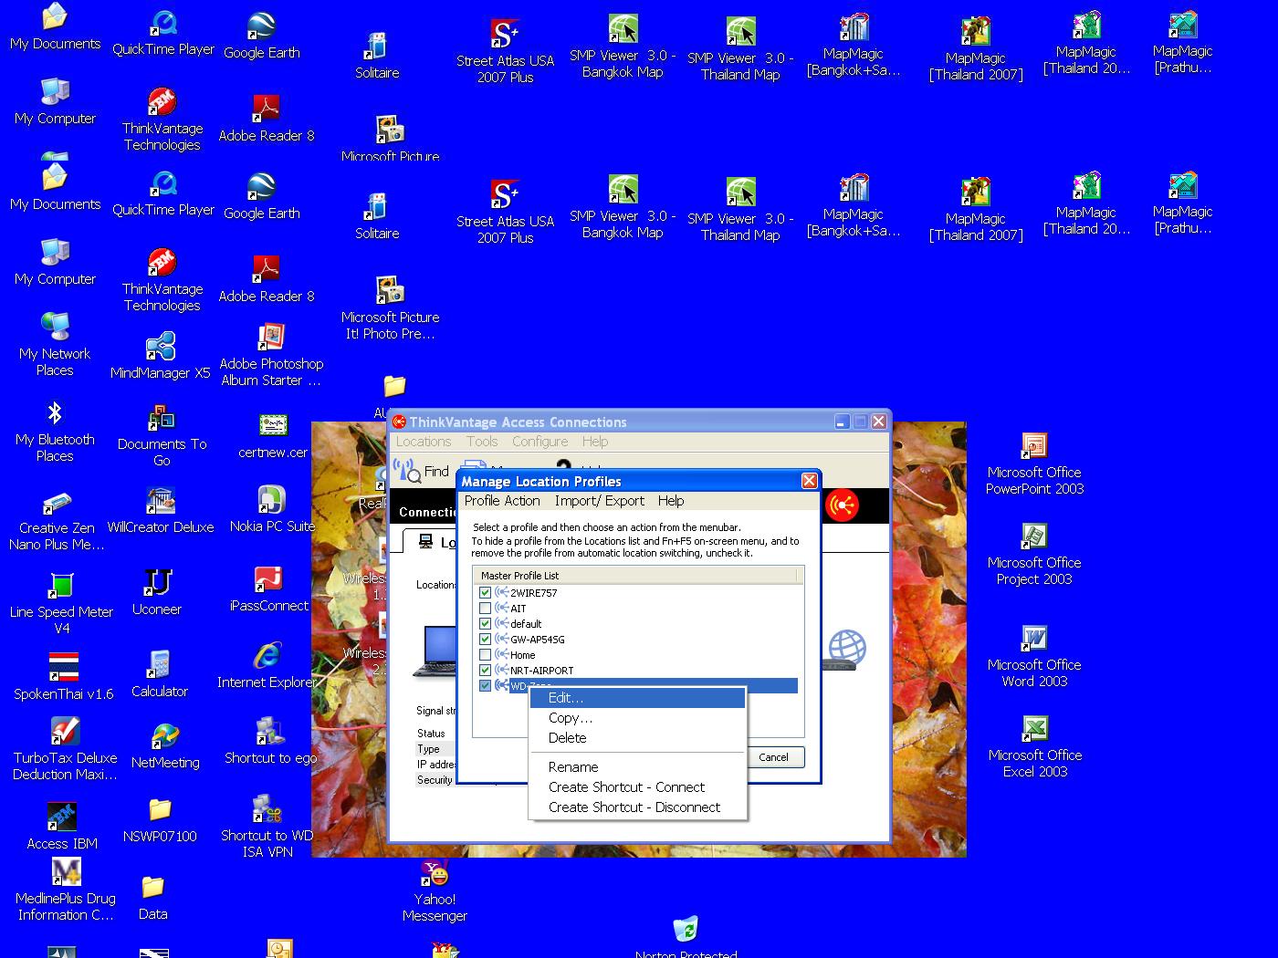Check the AIT profile checkbox
Screen dimensions: 1278x958
click(x=486, y=609)
